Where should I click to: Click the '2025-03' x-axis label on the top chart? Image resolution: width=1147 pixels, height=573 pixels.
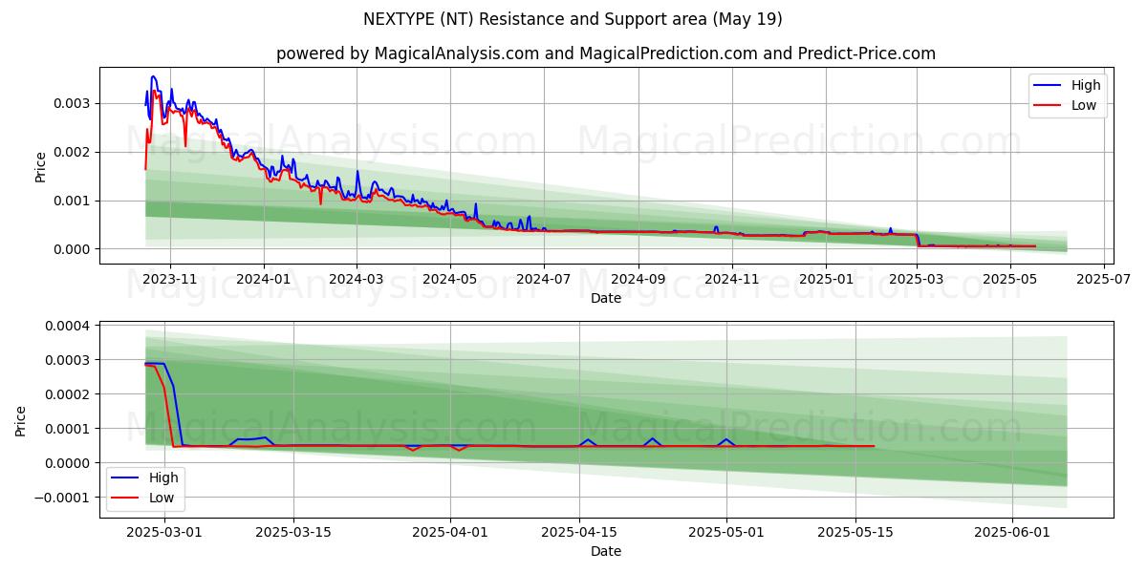tap(916, 280)
